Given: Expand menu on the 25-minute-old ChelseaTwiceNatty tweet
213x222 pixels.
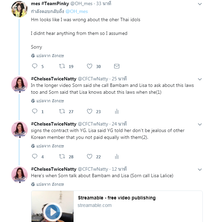Looking at the screenshot, I should coord(200,79).
